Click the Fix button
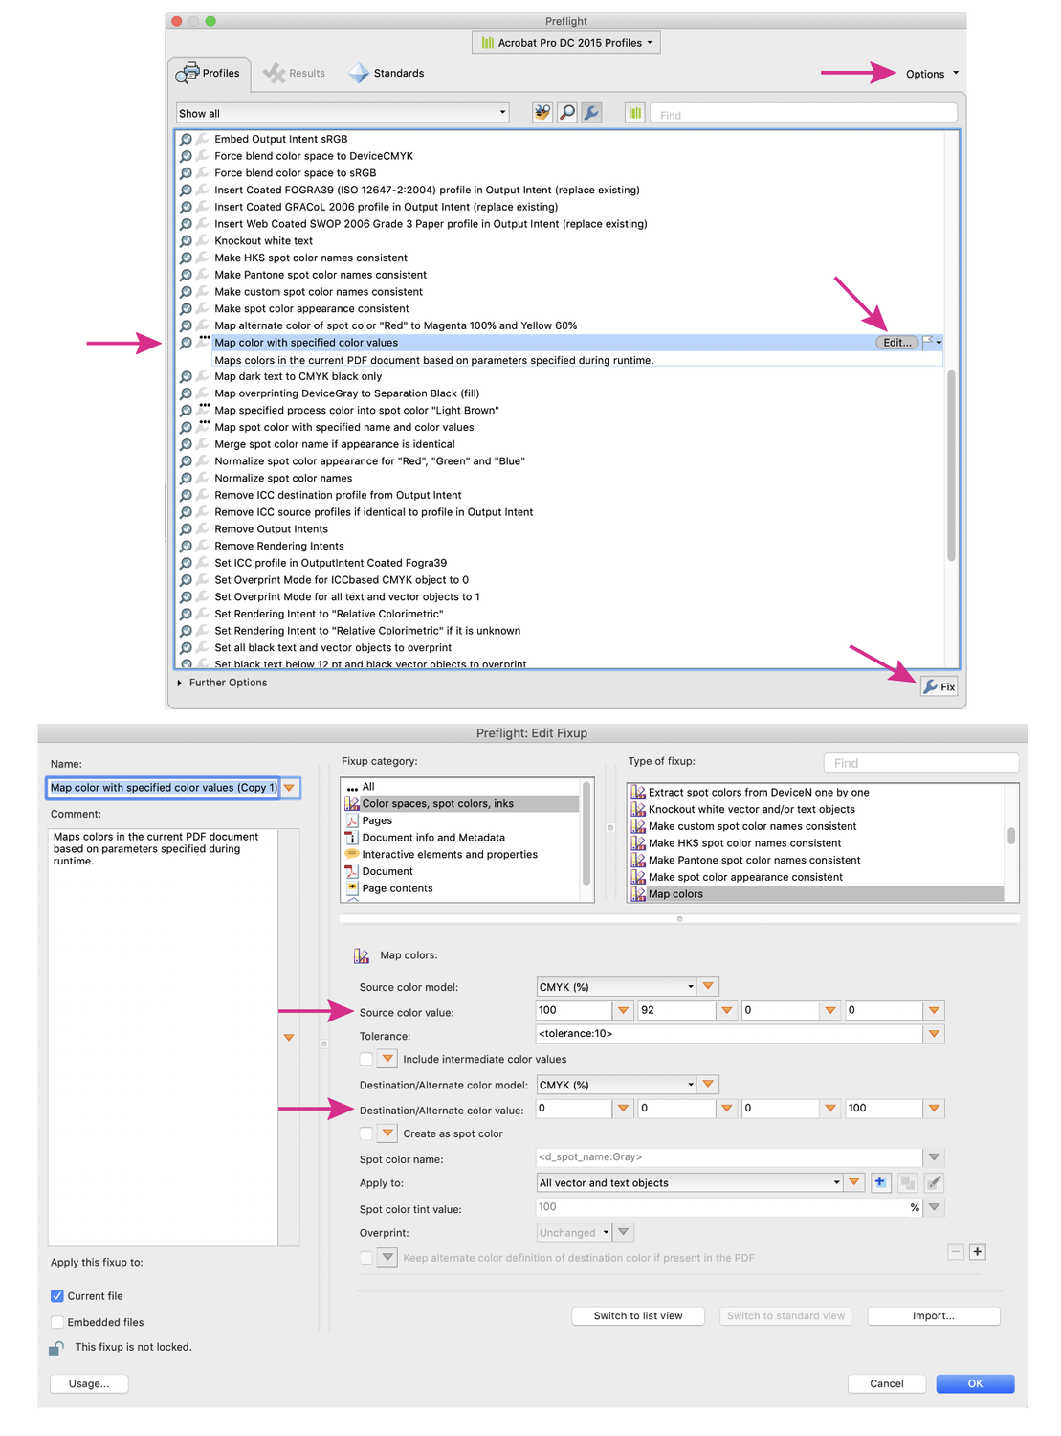This screenshot has height=1436, width=1061. [939, 686]
